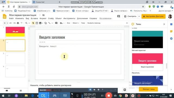Open line type dropdown arrow

tap(52, 23)
